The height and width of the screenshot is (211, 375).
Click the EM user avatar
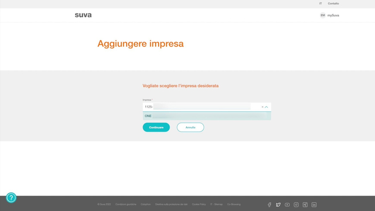point(322,16)
